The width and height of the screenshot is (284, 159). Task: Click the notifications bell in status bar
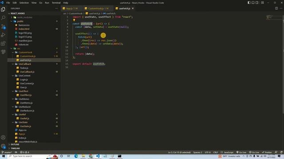[x=281, y=152]
